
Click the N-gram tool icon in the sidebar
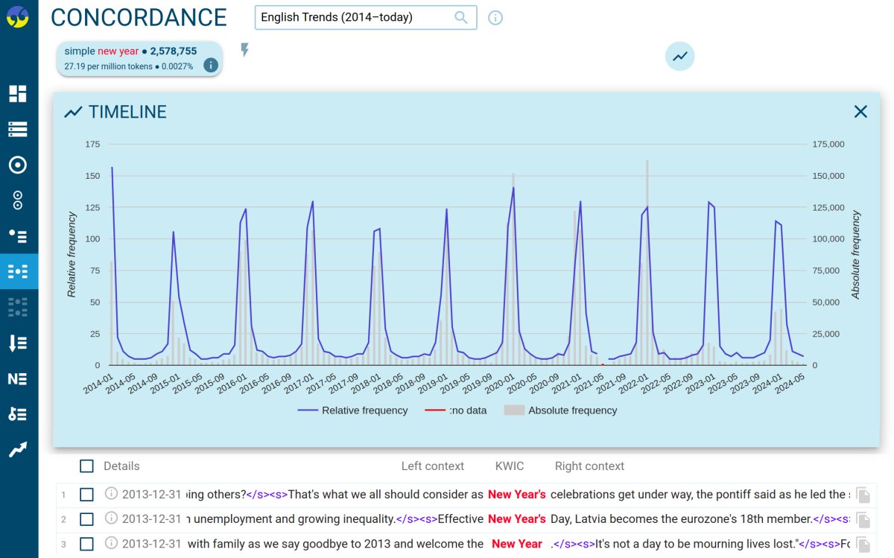[19, 379]
